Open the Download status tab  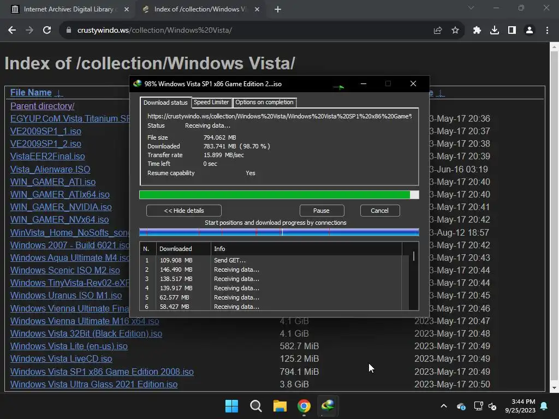coord(165,103)
